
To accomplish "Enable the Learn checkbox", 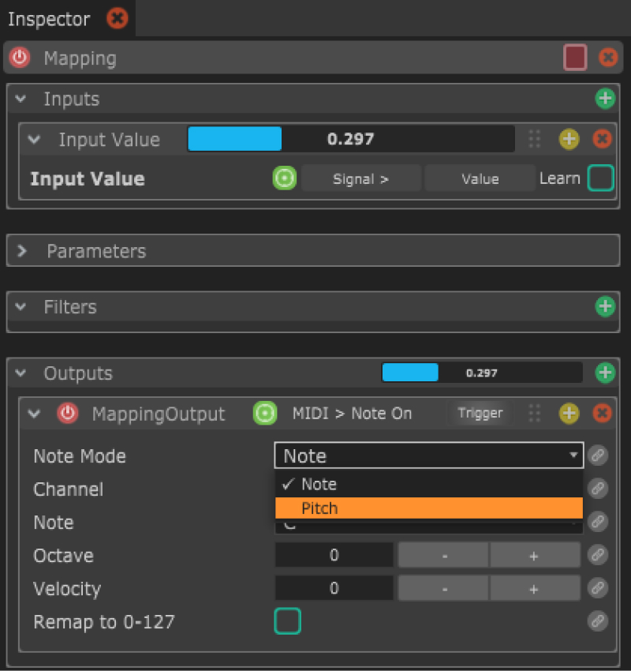I will pyautogui.click(x=600, y=178).
